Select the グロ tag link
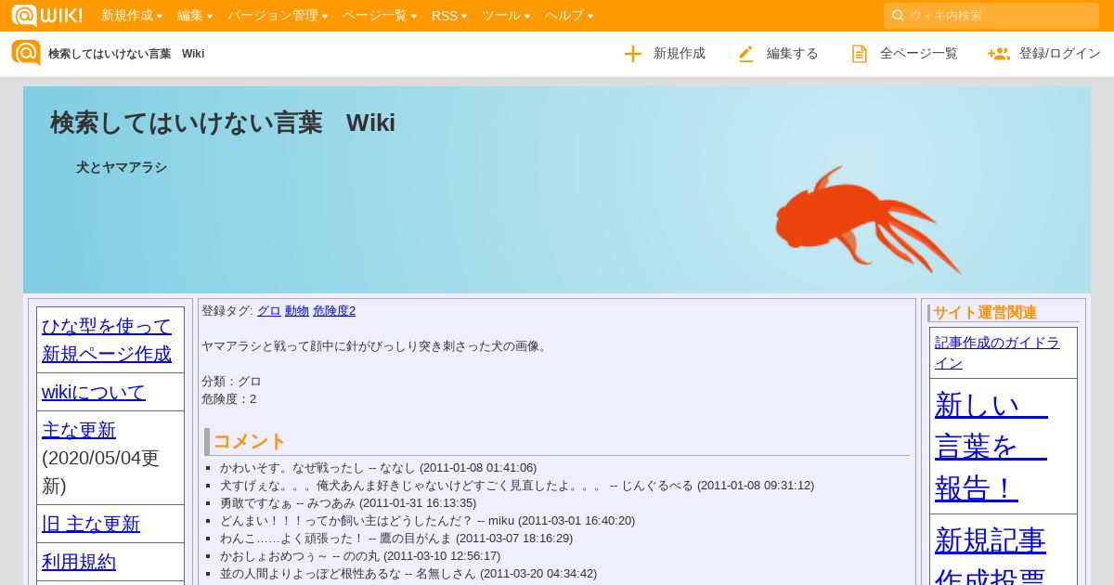This screenshot has width=1114, height=585. 269,311
